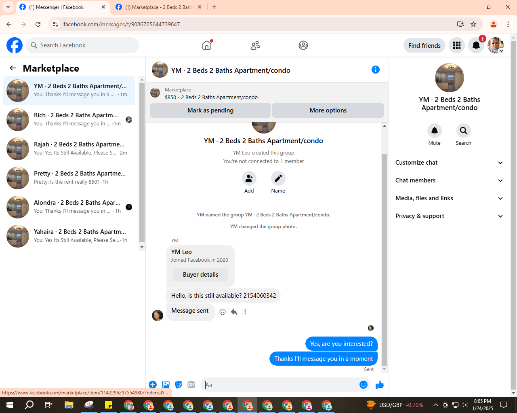
Task: Open the notifications bell
Action: tap(476, 45)
